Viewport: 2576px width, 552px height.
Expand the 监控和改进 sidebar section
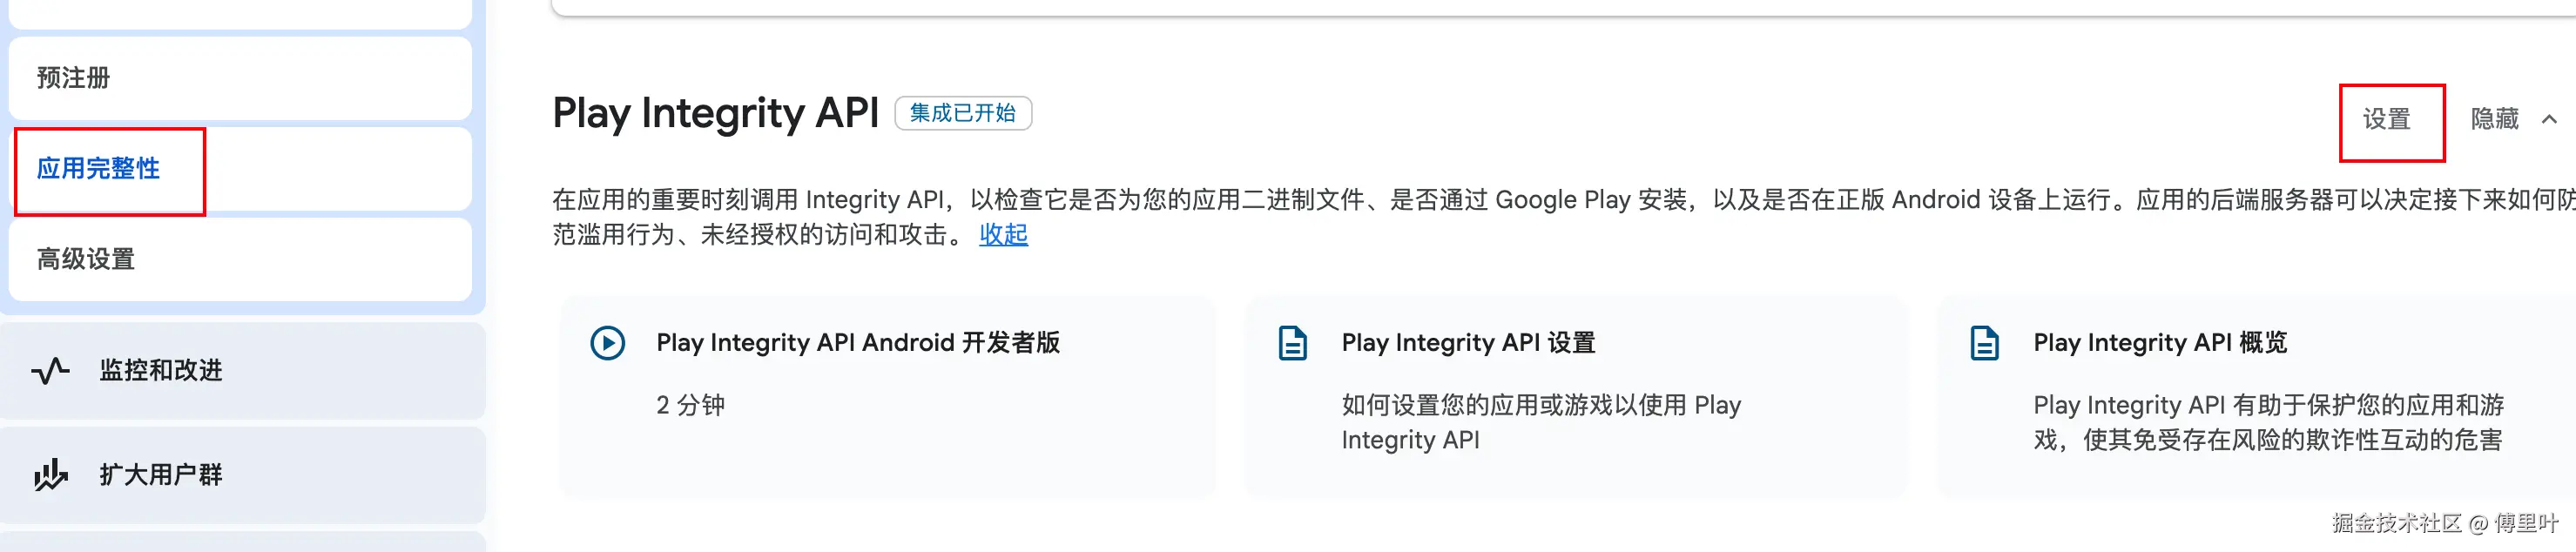[x=161, y=371]
